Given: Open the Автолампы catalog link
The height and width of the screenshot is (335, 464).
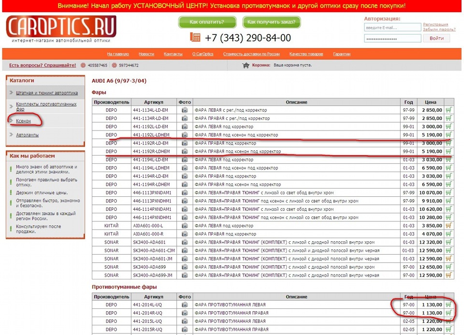Looking at the screenshot, I should tap(27, 135).
